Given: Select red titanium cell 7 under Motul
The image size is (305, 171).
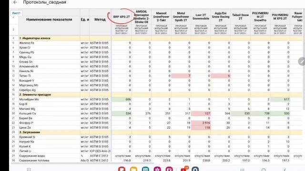Looking at the screenshot, I should point(181,76).
